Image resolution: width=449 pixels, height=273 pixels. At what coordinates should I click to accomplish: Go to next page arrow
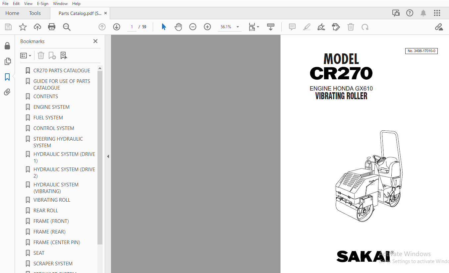(117, 27)
